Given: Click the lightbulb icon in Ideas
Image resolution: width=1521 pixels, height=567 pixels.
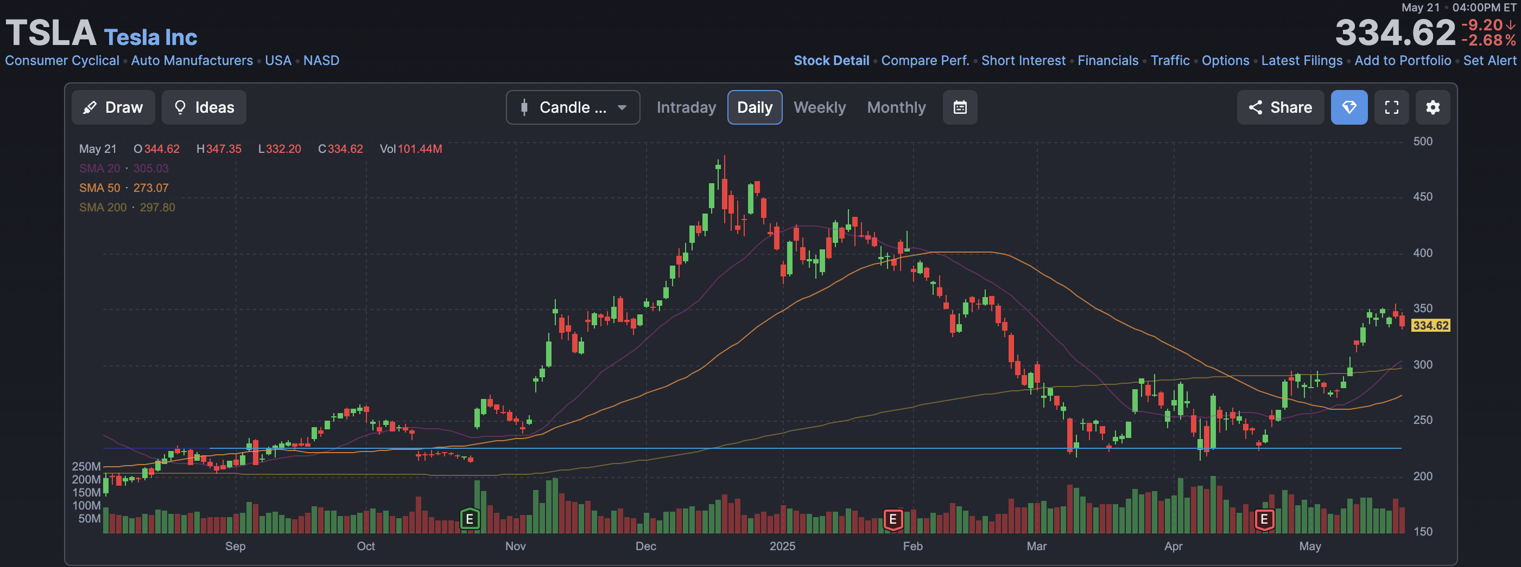Looking at the screenshot, I should coord(180,107).
